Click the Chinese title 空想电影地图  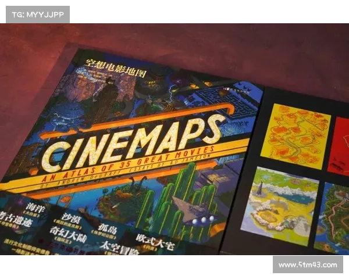115,69
